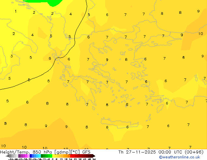Click the bright red legend swatch
The height and width of the screenshot is (160, 207).
tap(71, 156)
